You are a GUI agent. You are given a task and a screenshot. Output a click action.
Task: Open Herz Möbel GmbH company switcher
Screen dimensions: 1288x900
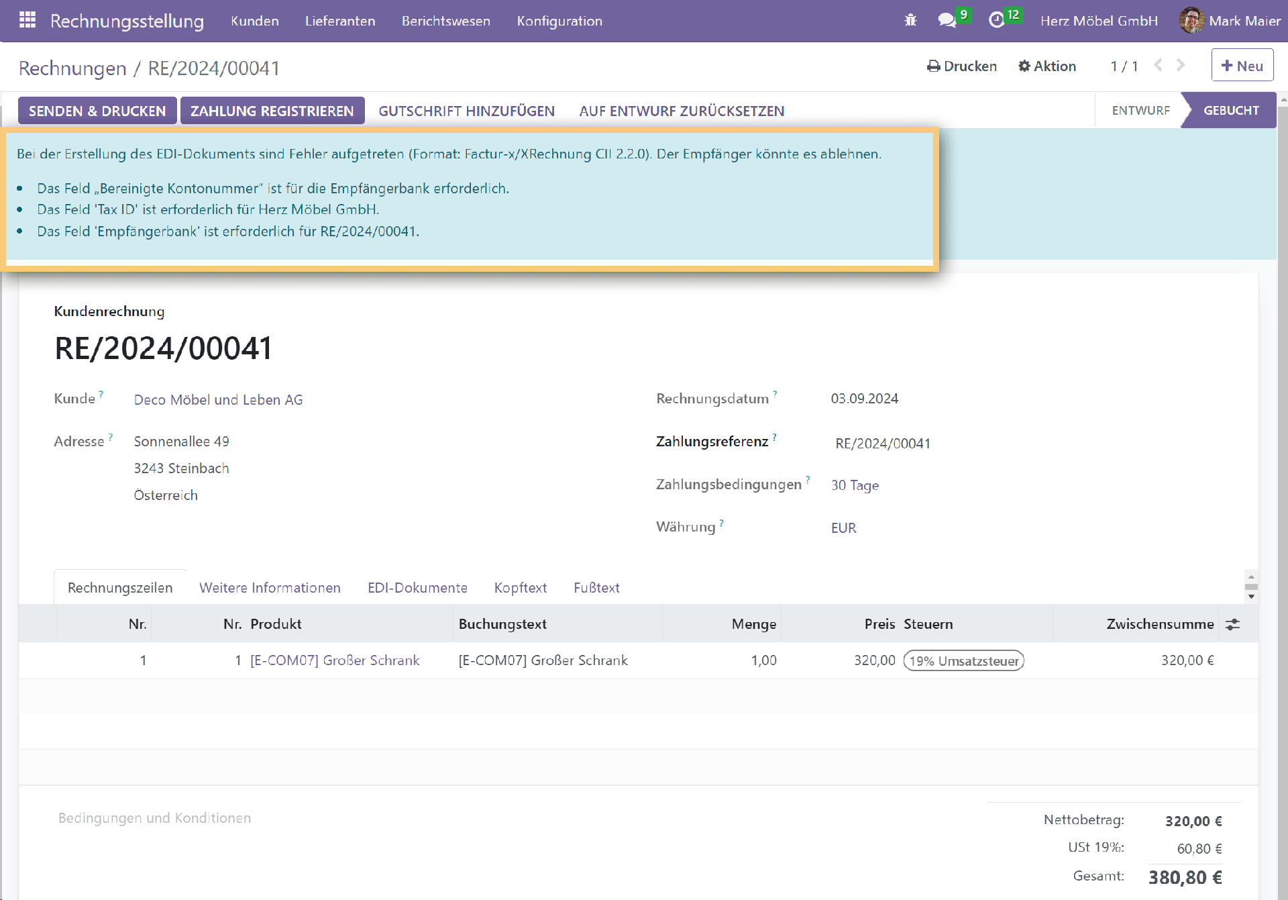point(1099,21)
